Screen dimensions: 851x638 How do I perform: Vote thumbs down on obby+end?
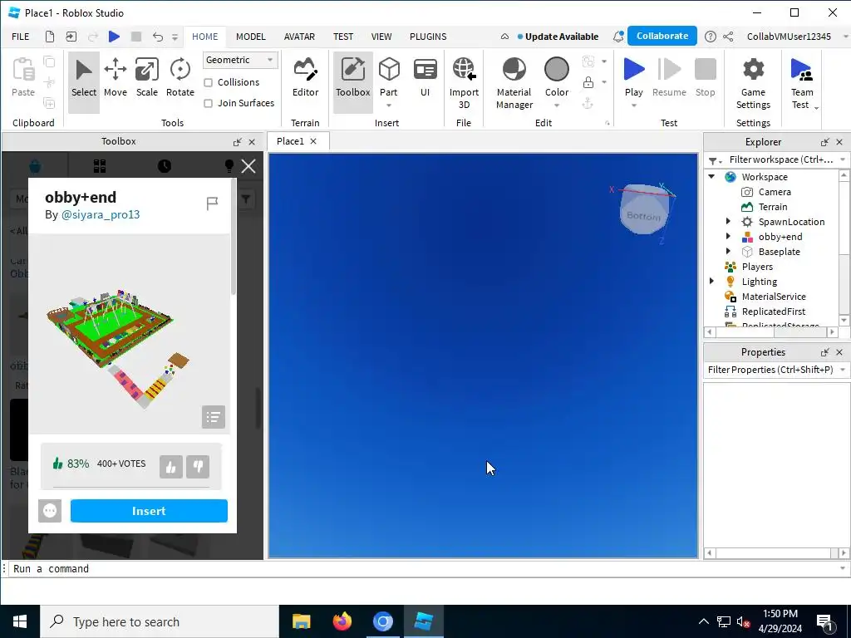click(x=198, y=467)
